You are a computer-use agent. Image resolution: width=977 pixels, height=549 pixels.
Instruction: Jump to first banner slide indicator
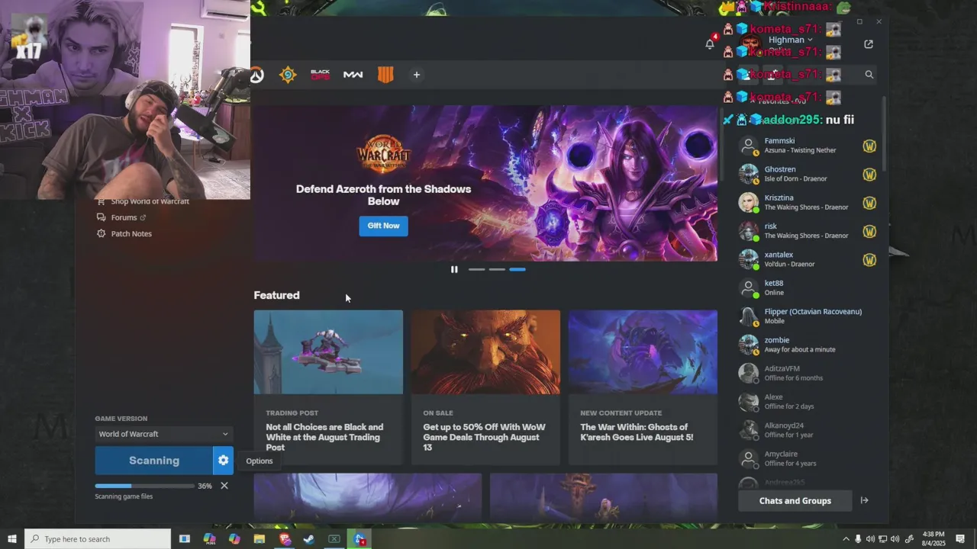pyautogui.click(x=476, y=269)
